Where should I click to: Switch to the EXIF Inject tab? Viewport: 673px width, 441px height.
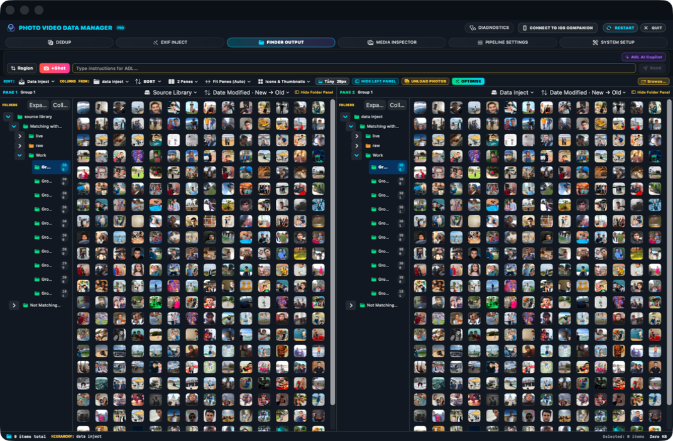tap(170, 43)
